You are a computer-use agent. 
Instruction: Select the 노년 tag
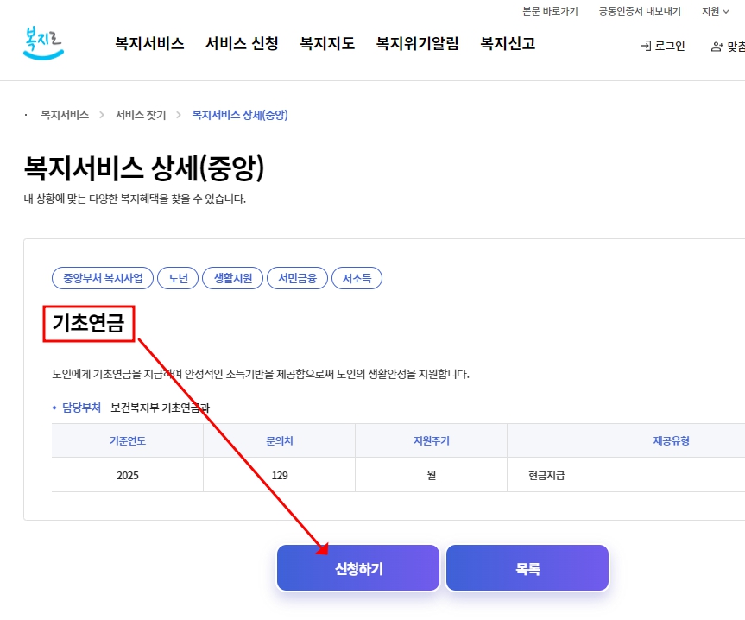[178, 278]
